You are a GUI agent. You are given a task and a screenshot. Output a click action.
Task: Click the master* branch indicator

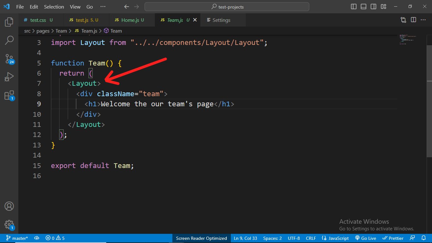tap(17, 238)
